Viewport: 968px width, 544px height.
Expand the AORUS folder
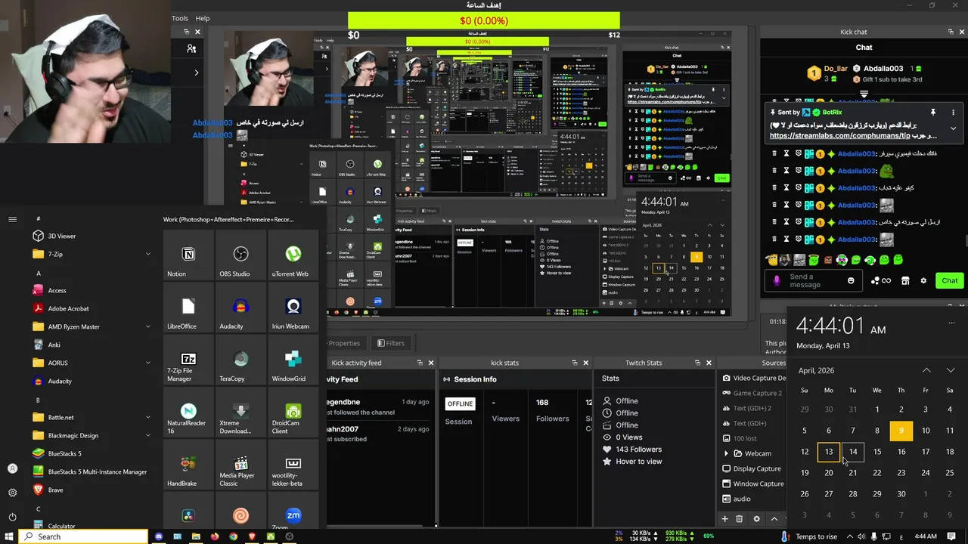[x=148, y=363]
